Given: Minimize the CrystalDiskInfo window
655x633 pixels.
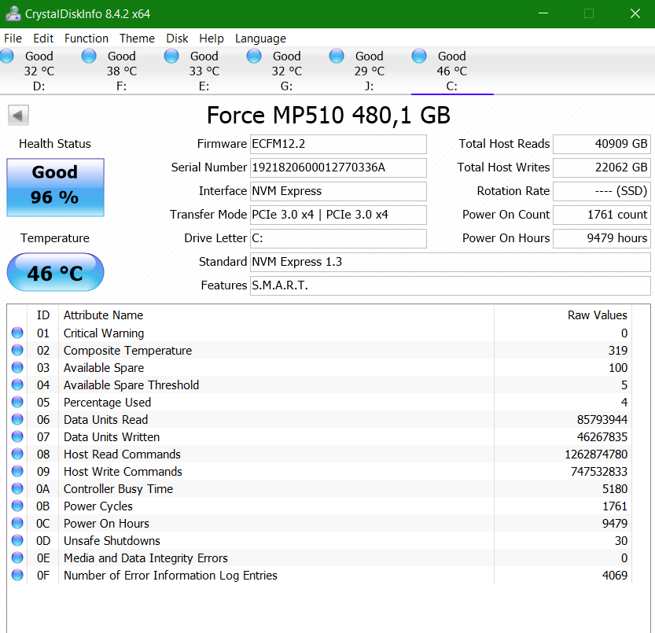Looking at the screenshot, I should pyautogui.click(x=543, y=13).
